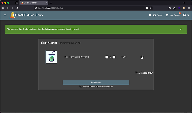Open a new browser tab

pyautogui.click(x=51, y=3)
